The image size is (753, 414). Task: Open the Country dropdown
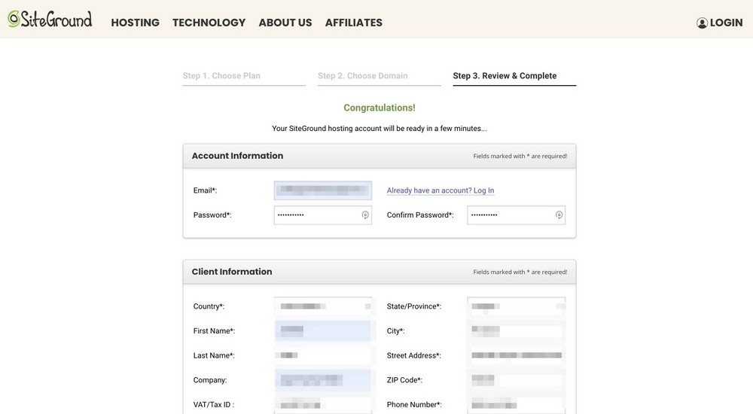click(x=323, y=306)
